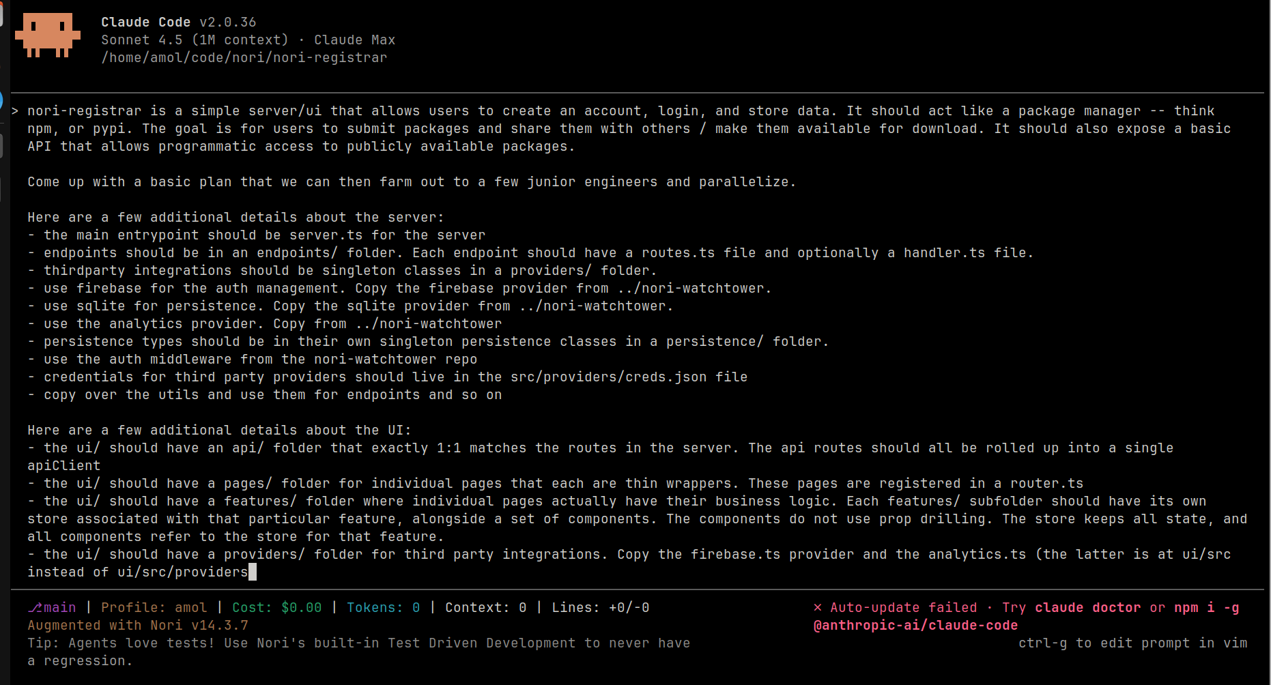The width and height of the screenshot is (1271, 685).
Task: Click the /home/amol/code/nori/nori-registrar path
Action: pyautogui.click(x=244, y=58)
